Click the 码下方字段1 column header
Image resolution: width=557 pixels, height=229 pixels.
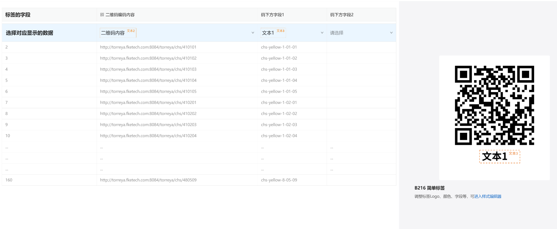click(x=272, y=15)
